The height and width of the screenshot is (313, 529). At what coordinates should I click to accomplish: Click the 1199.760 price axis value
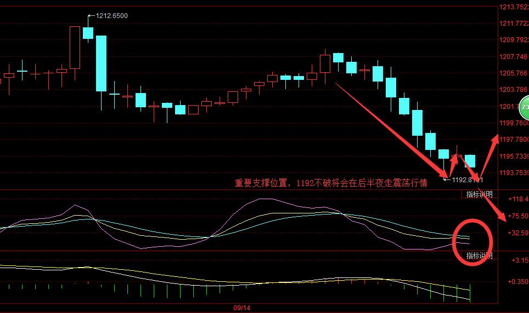514,123
